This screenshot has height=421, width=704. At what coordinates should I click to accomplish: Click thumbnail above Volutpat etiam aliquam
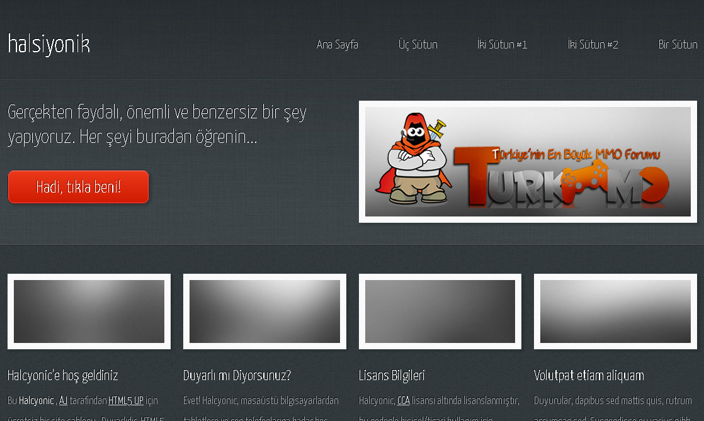click(615, 312)
